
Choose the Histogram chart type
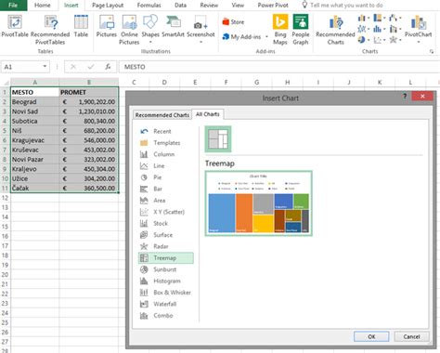(x=166, y=281)
